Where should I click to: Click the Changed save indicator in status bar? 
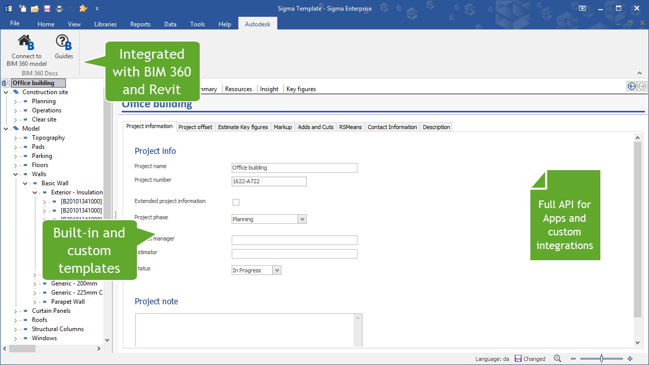(x=530, y=358)
